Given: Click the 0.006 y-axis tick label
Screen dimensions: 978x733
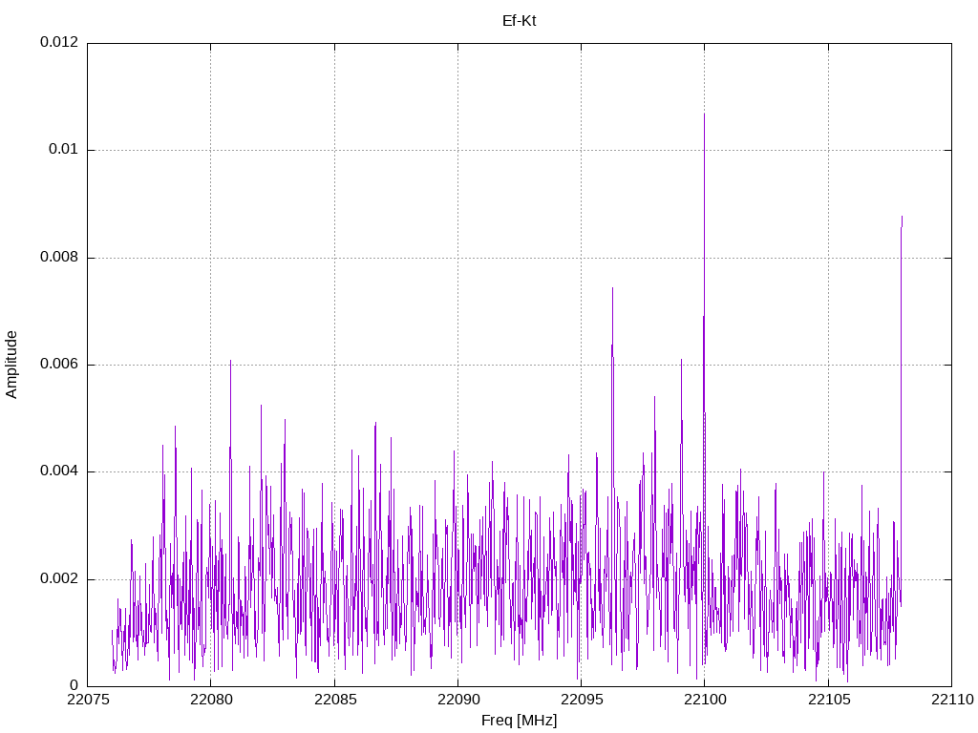Looking at the screenshot, I should click(x=59, y=364).
